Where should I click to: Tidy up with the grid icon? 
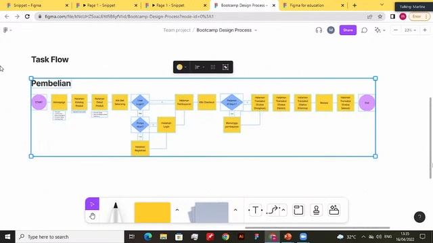pyautogui.click(x=213, y=67)
